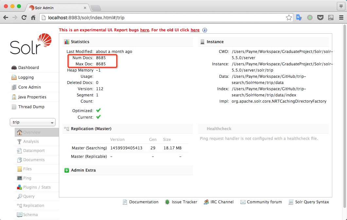Open the Query menu item
The height and width of the screenshot is (220, 347).
(29, 196)
